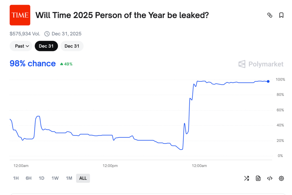The height and width of the screenshot is (195, 292).
Task: Click the embed code icon
Action: point(270,178)
